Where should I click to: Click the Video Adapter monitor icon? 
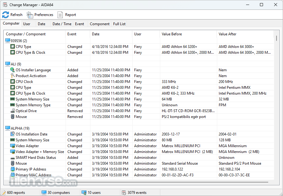point(12,146)
